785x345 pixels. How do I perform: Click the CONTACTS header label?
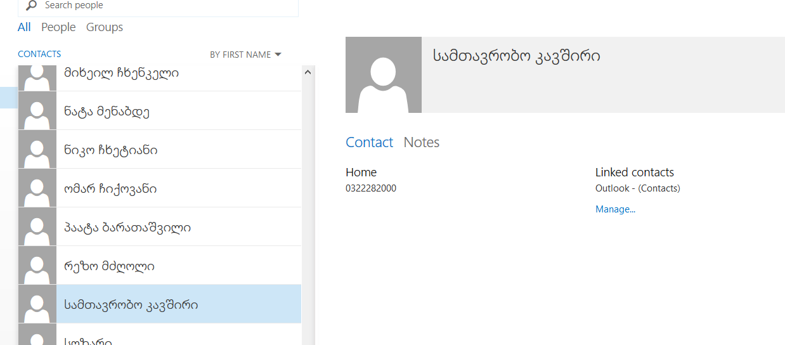coord(39,55)
